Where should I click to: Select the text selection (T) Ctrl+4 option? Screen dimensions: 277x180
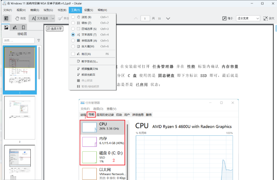(x=93, y=34)
